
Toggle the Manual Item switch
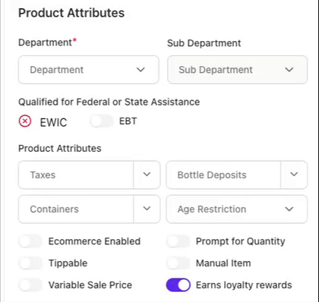[x=178, y=263]
